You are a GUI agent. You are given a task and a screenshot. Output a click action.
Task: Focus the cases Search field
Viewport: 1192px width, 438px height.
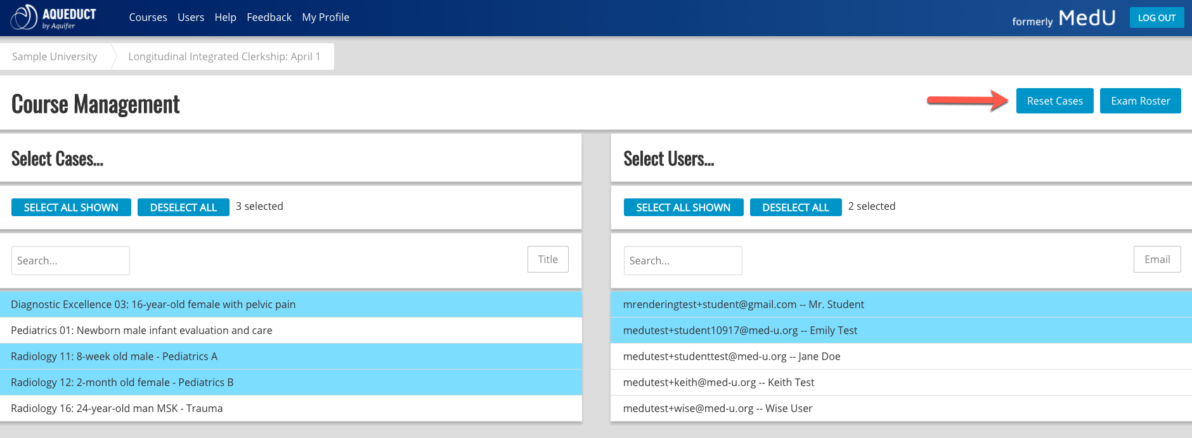click(70, 261)
